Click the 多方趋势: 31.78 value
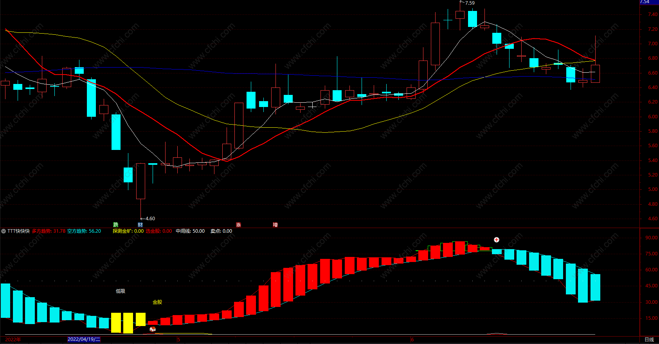The image size is (659, 344). pyautogui.click(x=49, y=231)
